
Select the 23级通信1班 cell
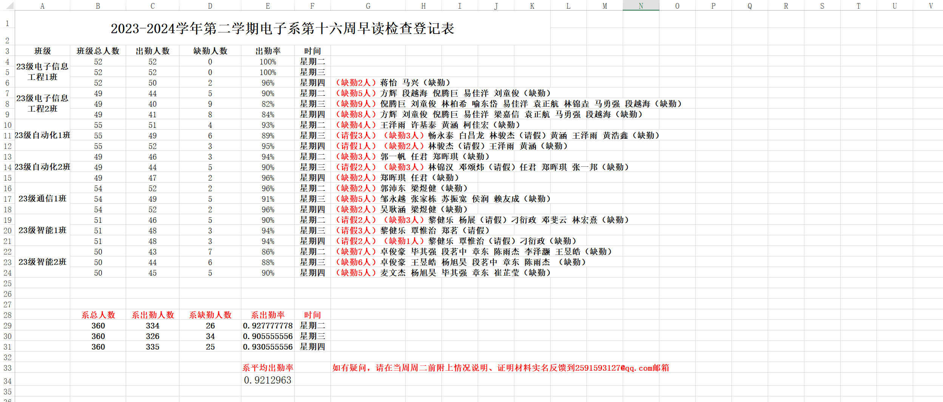pos(42,198)
